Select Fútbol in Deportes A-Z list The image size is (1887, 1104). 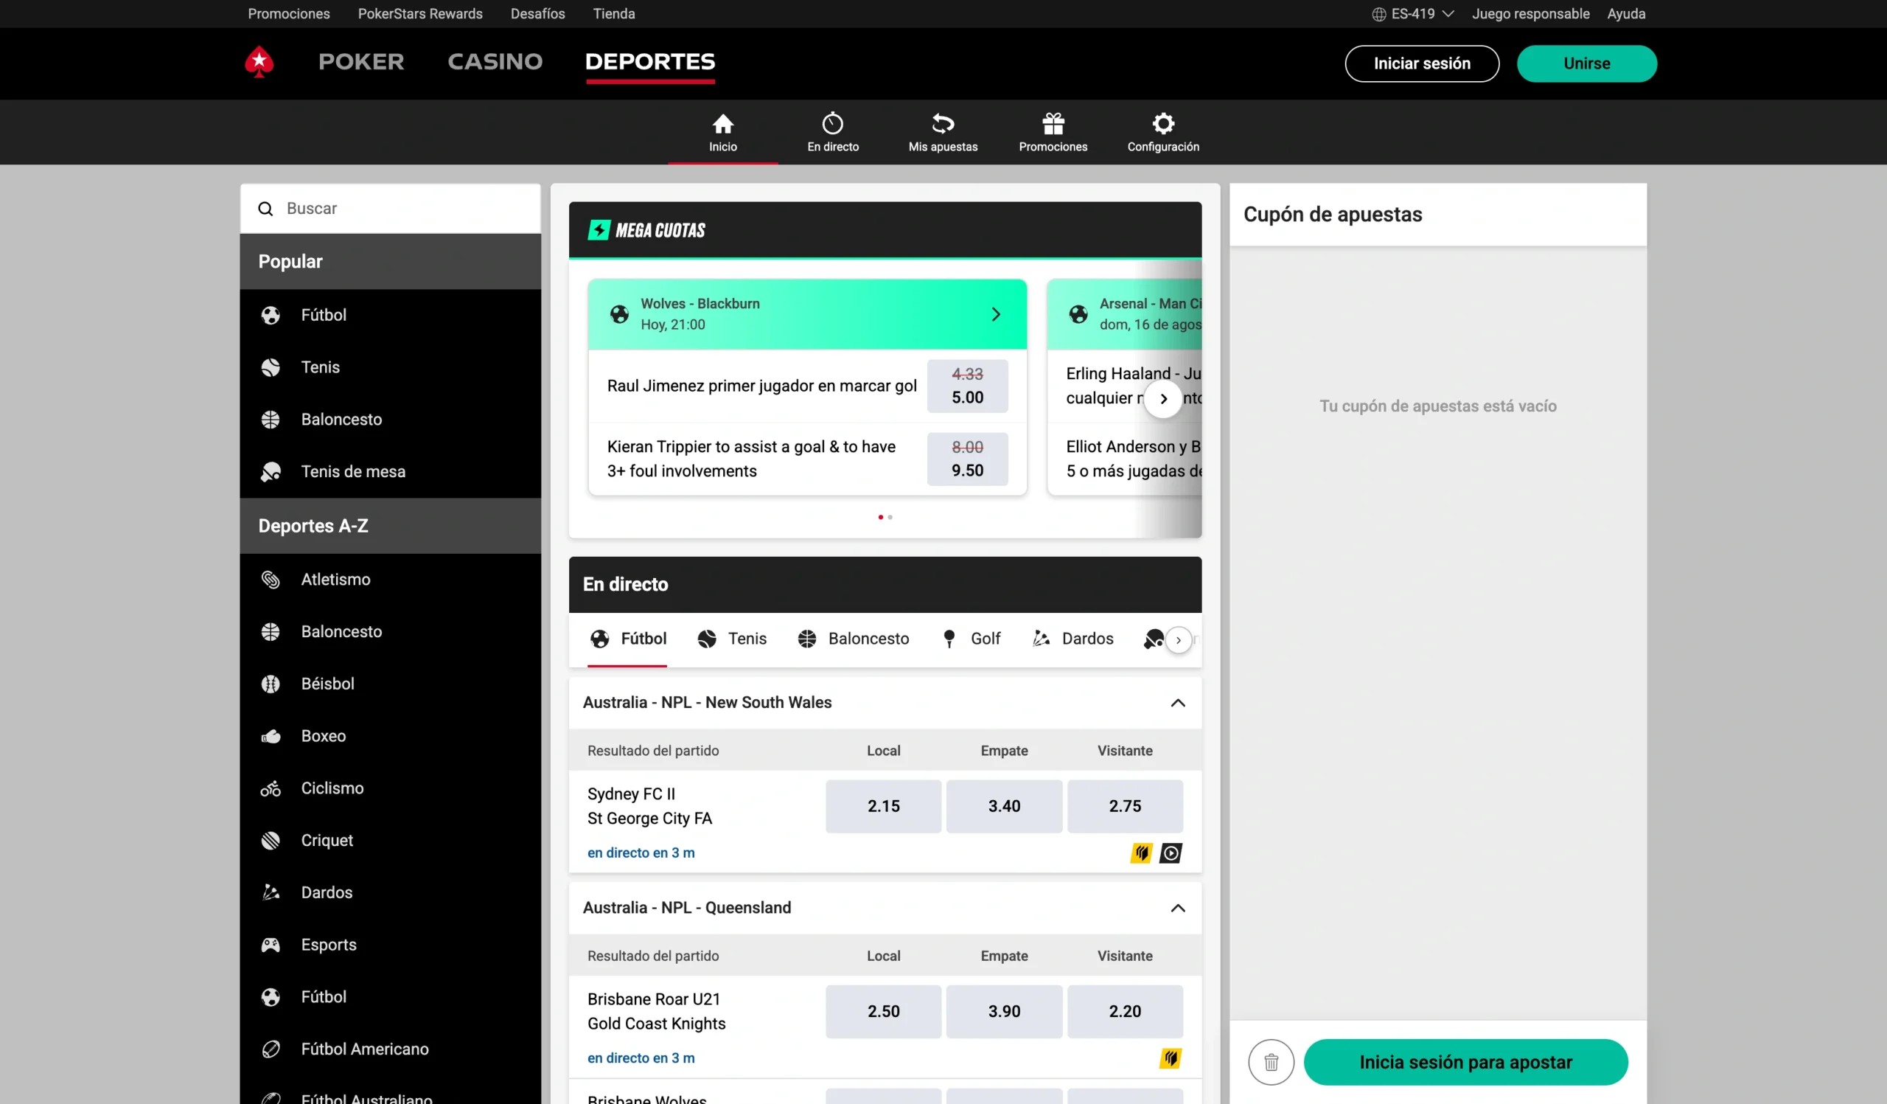click(390, 997)
